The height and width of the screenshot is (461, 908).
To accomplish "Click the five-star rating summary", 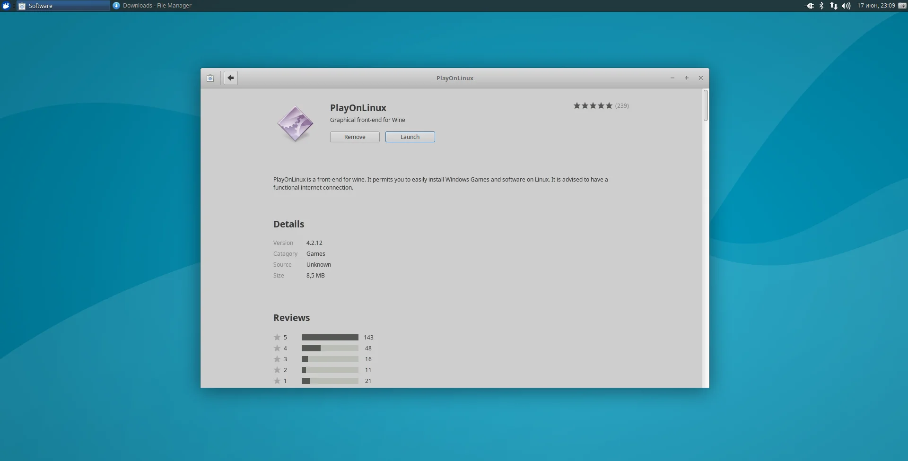I will [x=593, y=105].
